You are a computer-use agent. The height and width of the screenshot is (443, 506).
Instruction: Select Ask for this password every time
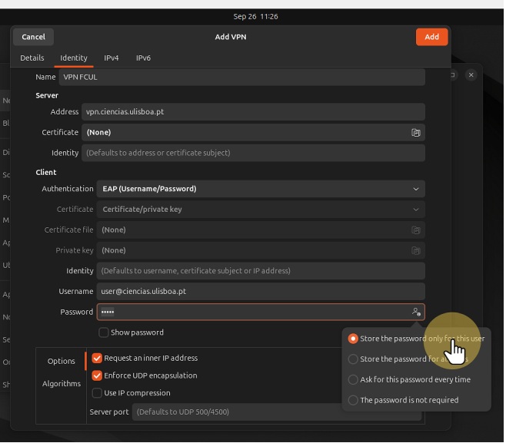tap(354, 380)
